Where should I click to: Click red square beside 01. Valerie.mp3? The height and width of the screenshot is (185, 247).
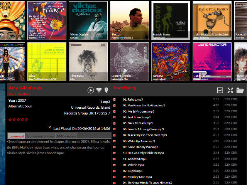coord(115,165)
